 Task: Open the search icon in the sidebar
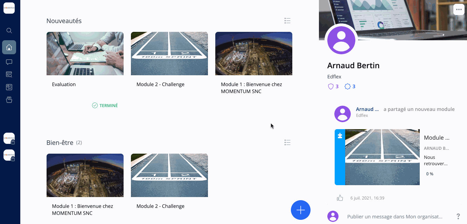click(9, 30)
